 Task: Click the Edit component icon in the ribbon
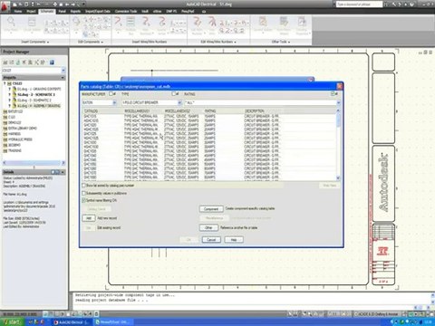click(x=77, y=24)
